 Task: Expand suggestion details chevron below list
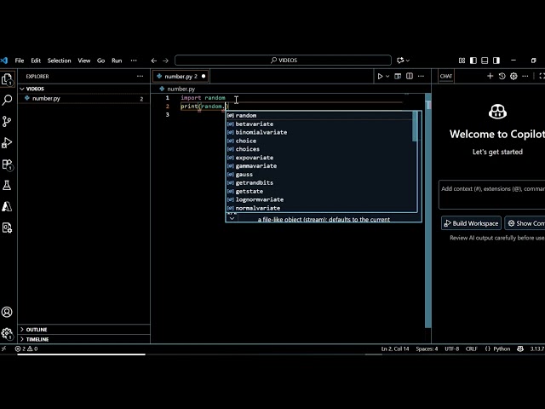(x=232, y=218)
